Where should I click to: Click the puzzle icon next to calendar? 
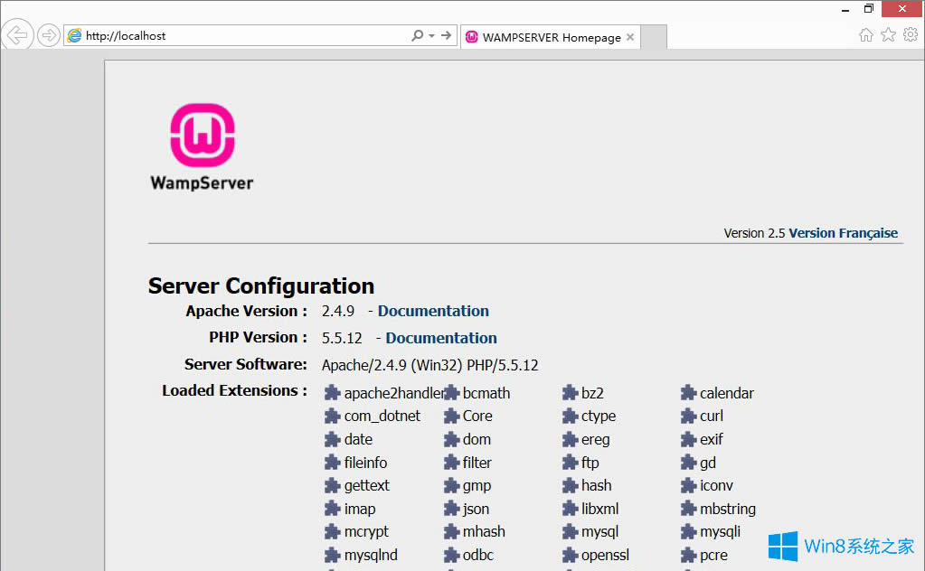point(689,393)
